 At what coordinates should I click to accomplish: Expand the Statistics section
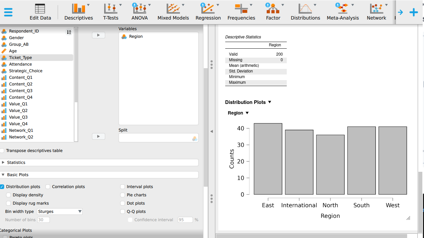coord(99,163)
